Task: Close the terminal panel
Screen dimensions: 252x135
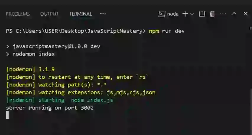Action: click(x=246, y=14)
